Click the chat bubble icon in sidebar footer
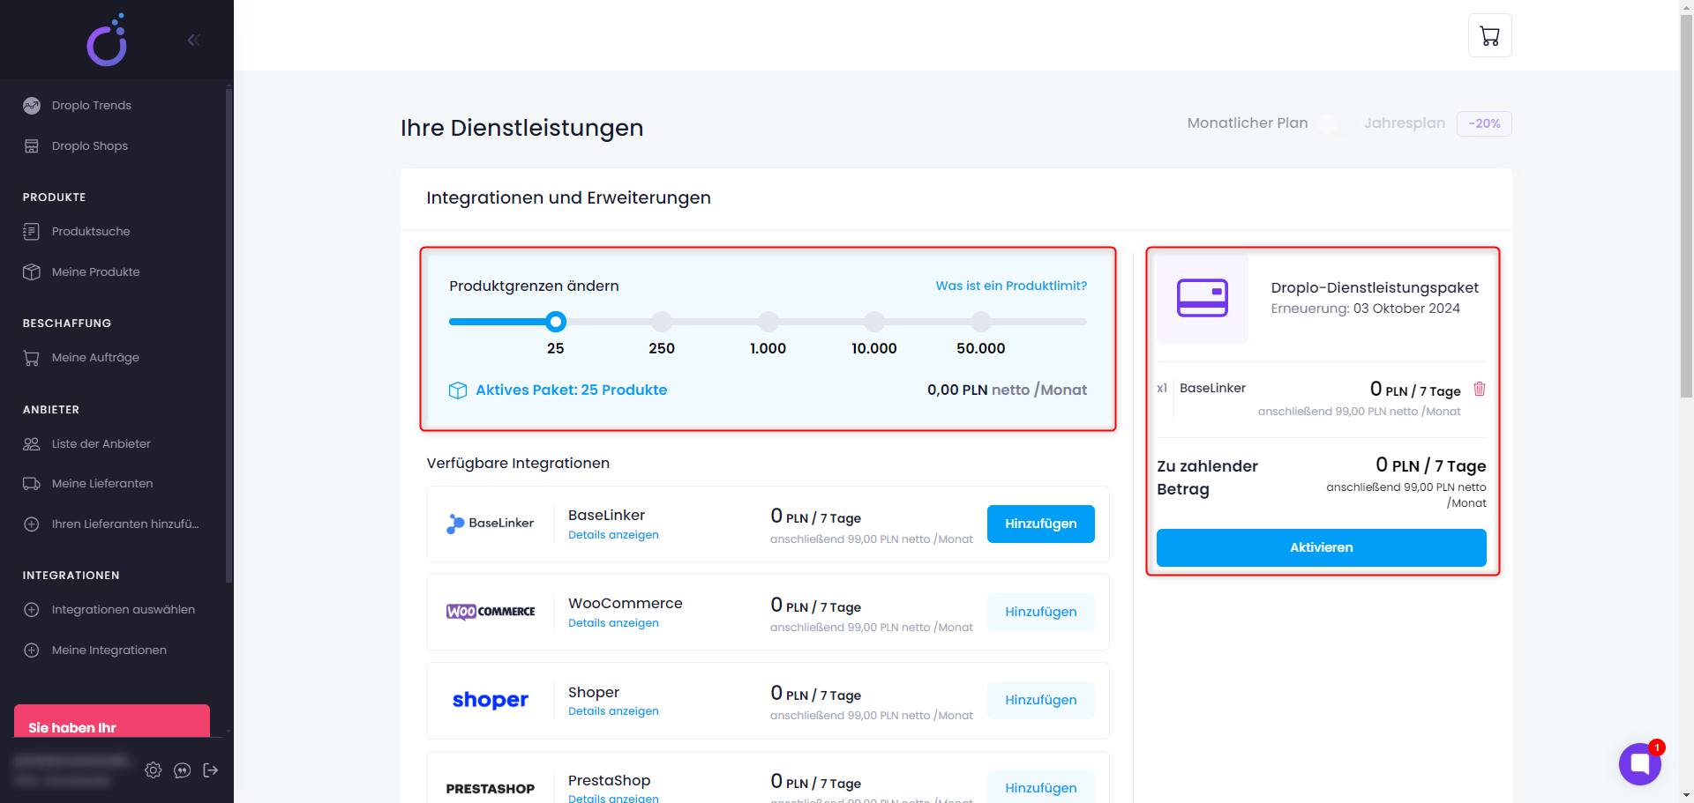 tap(182, 770)
